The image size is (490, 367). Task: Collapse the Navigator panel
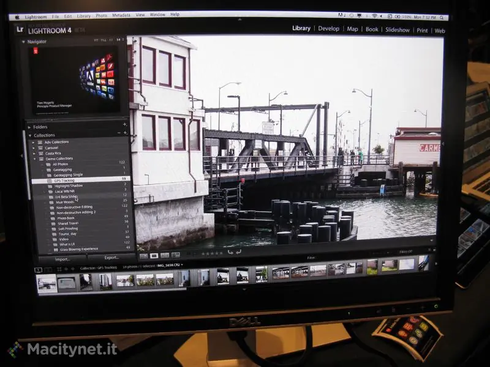pyautogui.click(x=23, y=42)
